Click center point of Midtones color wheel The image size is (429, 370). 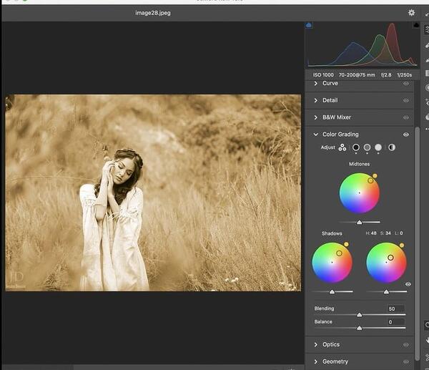pyautogui.click(x=359, y=193)
